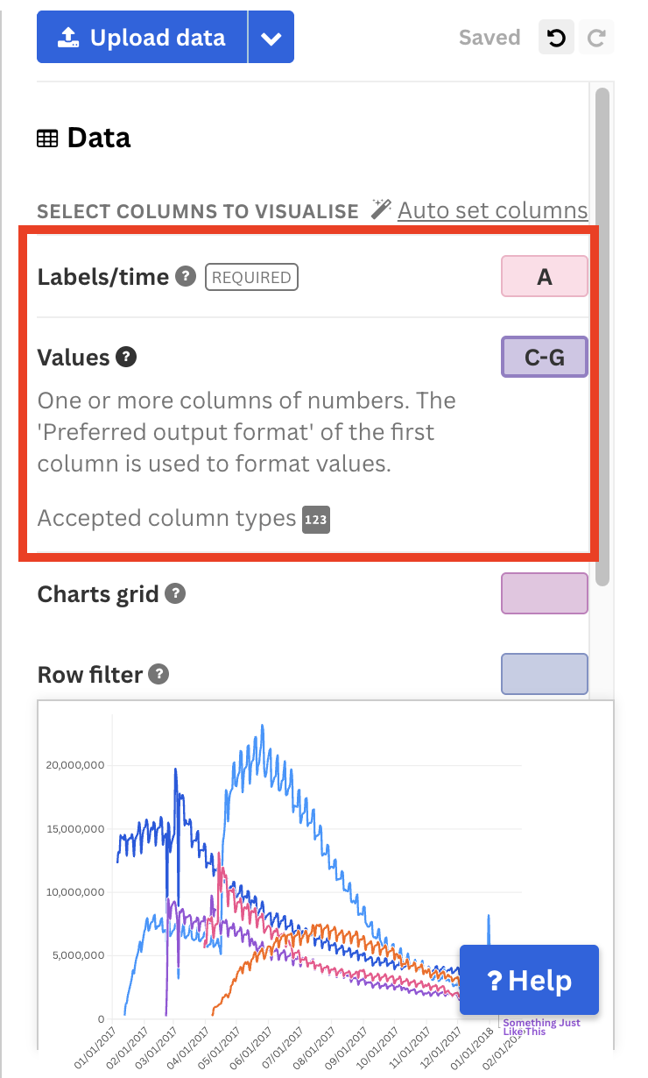Click Auto set columns link
The image size is (648, 1078).
click(x=492, y=210)
